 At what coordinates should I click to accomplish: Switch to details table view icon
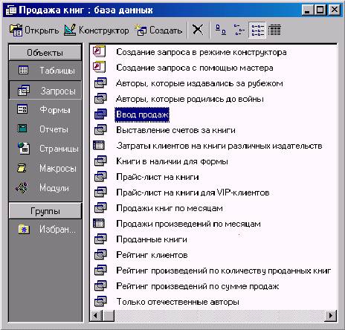tap(274, 30)
